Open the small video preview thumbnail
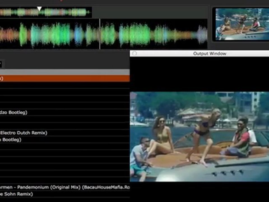Image resolution: width=269 pixels, height=202 pixels. pyautogui.click(x=242, y=24)
